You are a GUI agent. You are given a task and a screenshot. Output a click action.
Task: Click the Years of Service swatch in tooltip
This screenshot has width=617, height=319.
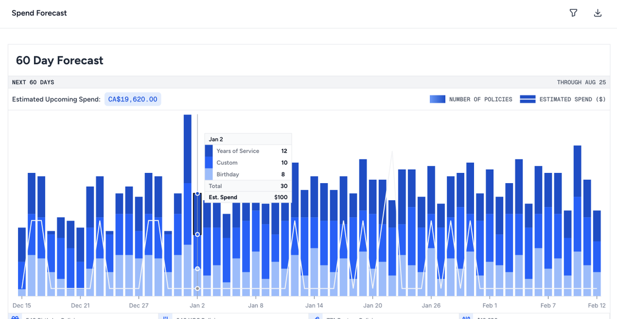pos(209,151)
